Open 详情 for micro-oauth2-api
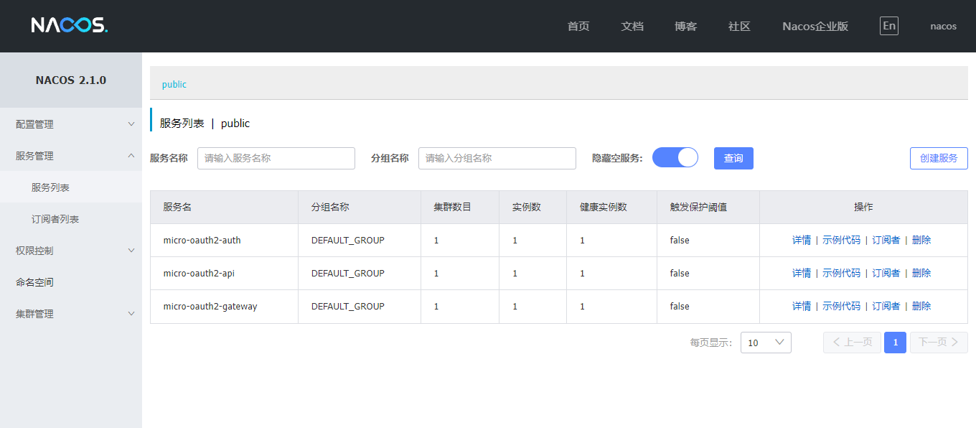 click(802, 273)
